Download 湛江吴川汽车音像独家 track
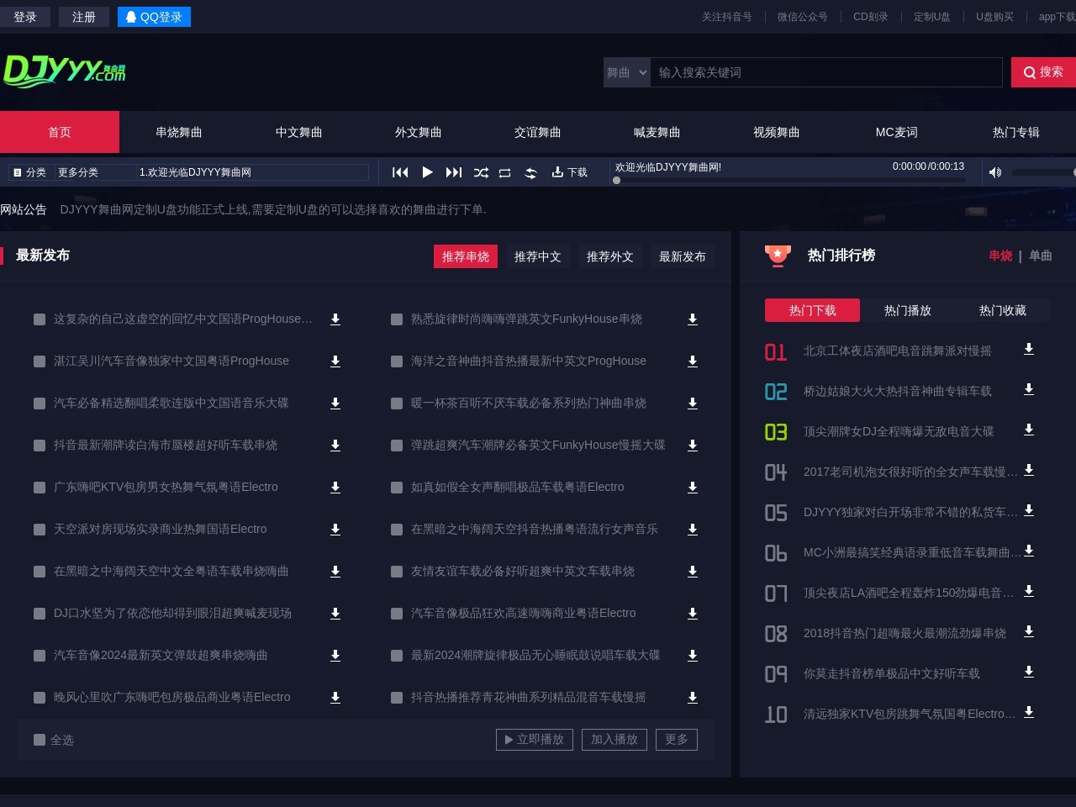The width and height of the screenshot is (1076, 807). pyautogui.click(x=335, y=361)
